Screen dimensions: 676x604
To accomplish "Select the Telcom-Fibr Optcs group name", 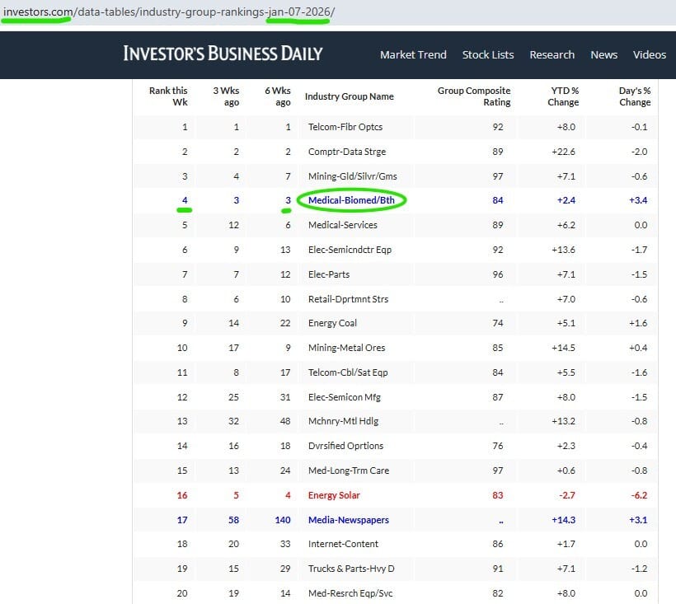I will click(x=345, y=127).
